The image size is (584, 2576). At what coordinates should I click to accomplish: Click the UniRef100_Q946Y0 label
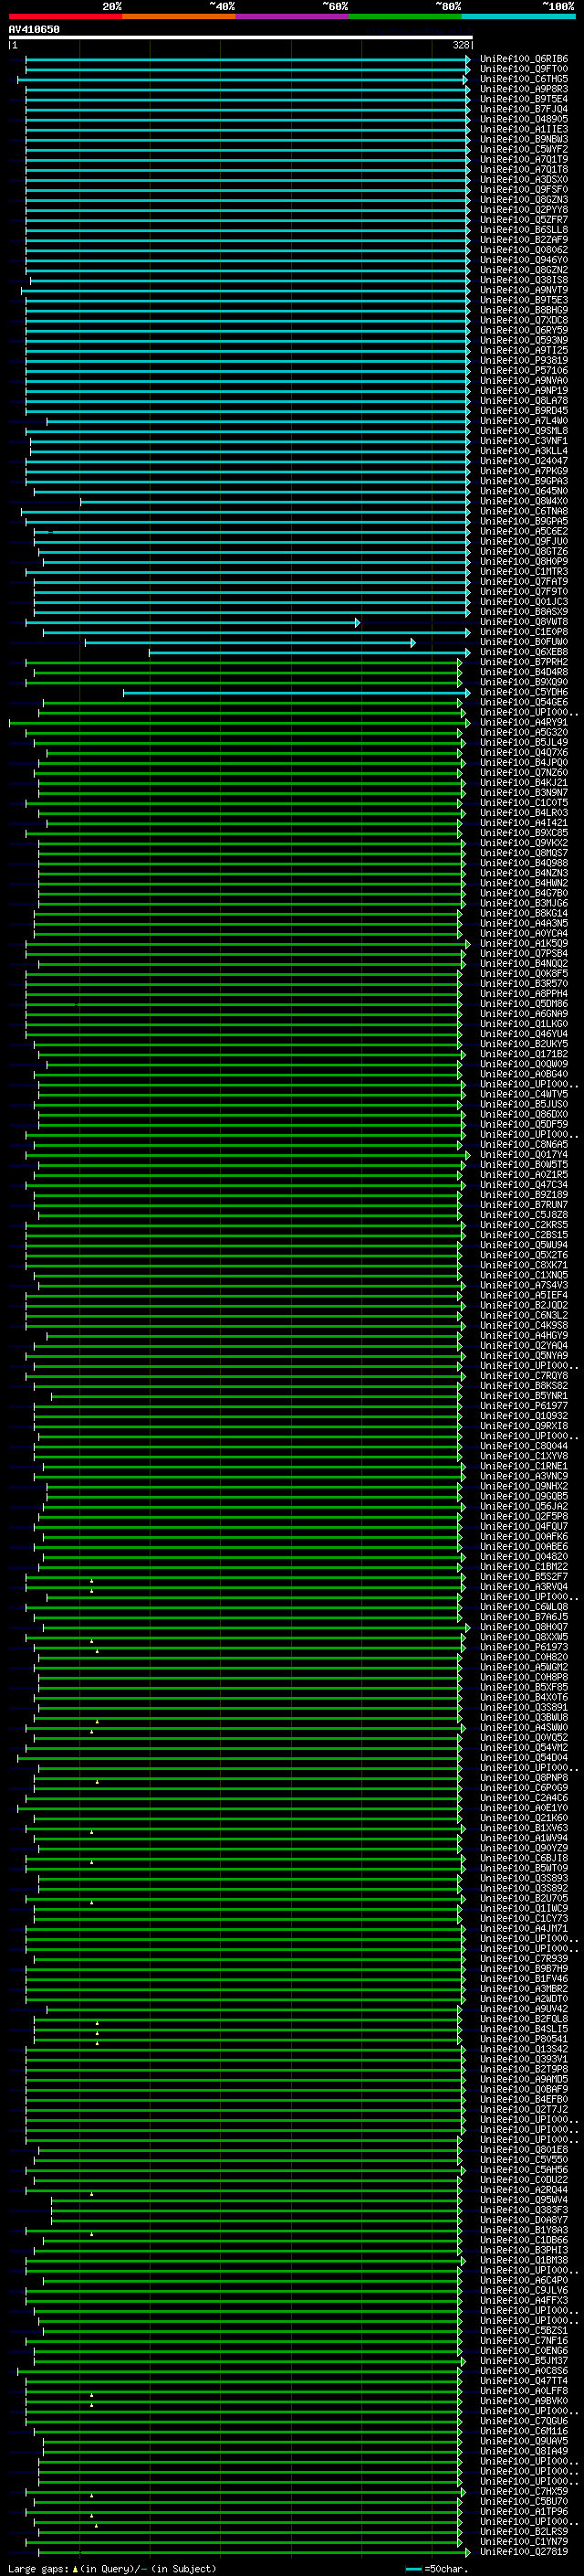[524, 260]
